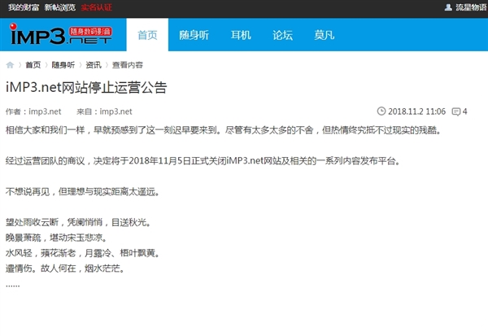Go to the 耳机 navigation tab
488x336 pixels.
coord(241,34)
